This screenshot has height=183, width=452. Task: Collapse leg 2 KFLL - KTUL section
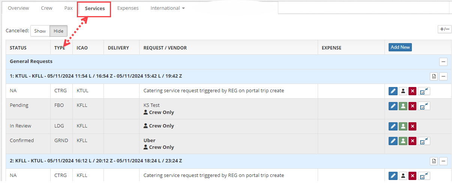tap(443, 161)
